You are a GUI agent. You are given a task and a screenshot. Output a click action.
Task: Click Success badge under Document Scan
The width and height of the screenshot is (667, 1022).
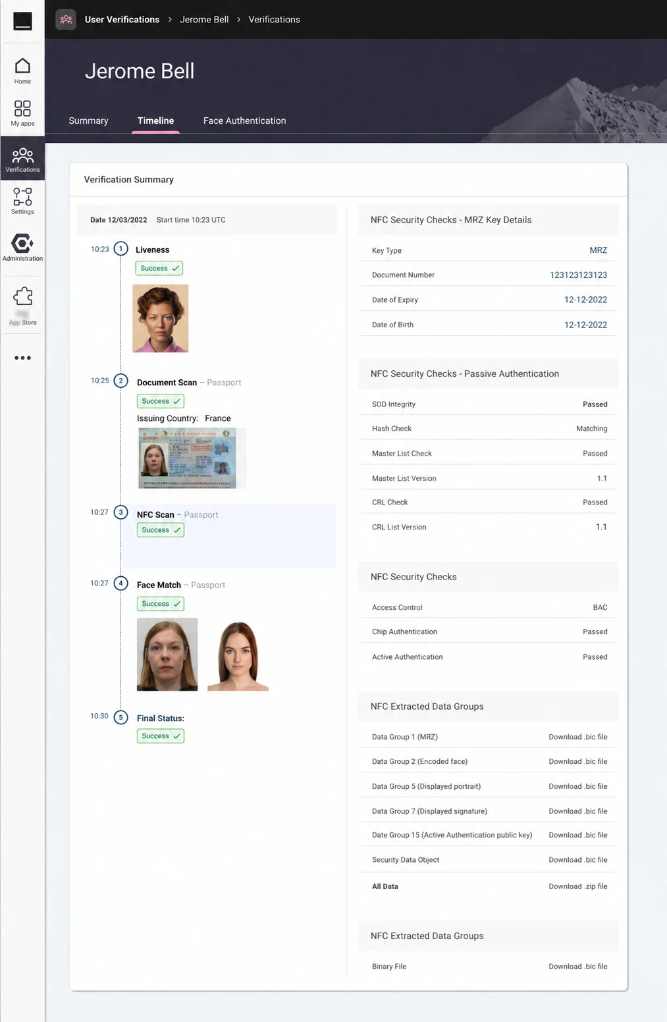point(160,401)
